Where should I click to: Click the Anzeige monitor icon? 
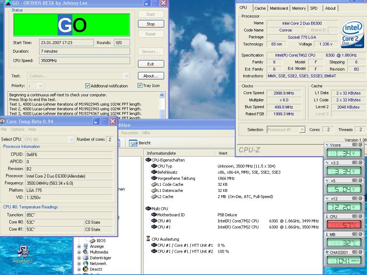86,246
